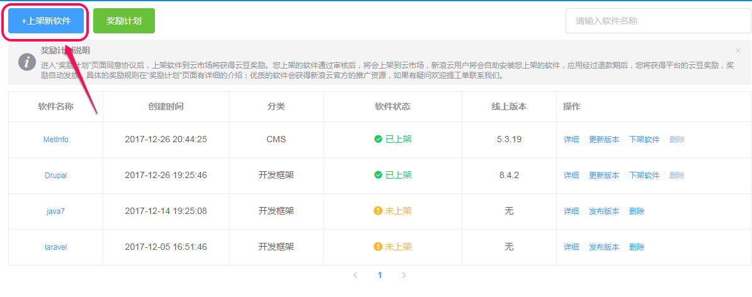Click 已上架 status text in Drupal row

click(x=399, y=176)
